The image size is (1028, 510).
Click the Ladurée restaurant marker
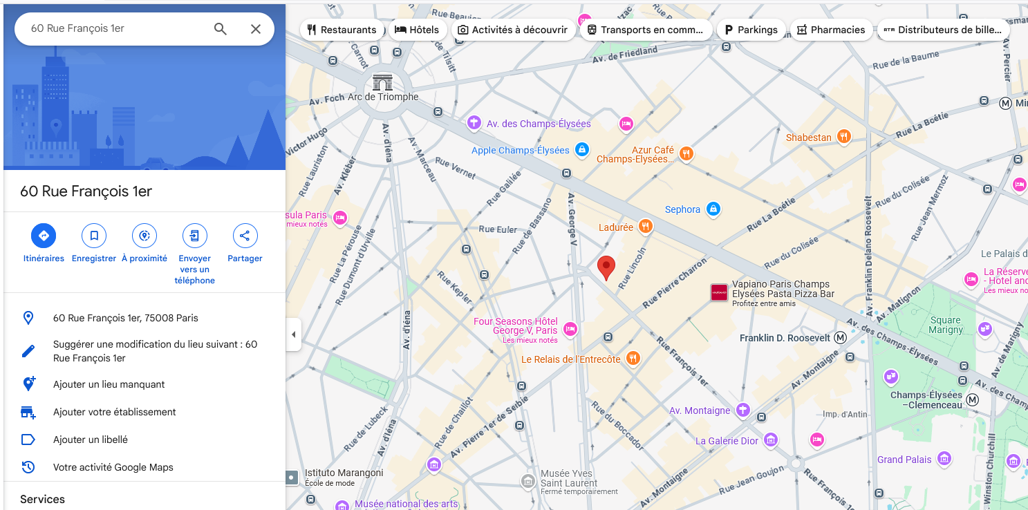645,226
